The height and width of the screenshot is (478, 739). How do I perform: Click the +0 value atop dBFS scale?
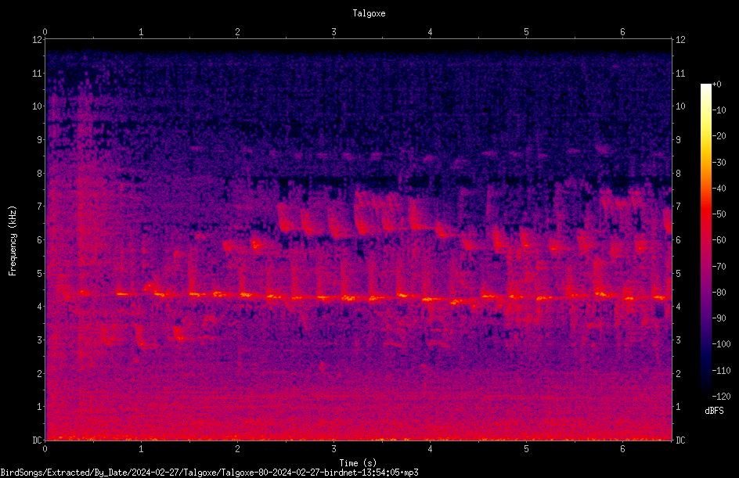717,84
